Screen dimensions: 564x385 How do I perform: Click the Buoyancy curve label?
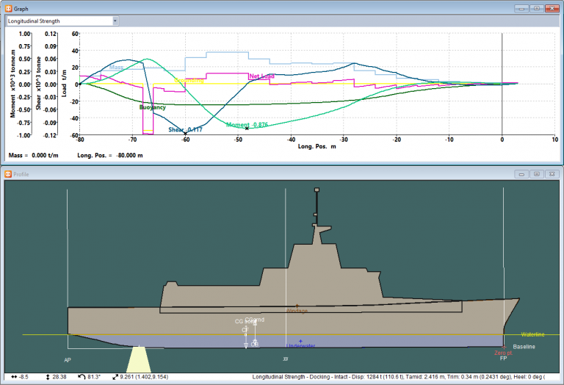(x=153, y=107)
